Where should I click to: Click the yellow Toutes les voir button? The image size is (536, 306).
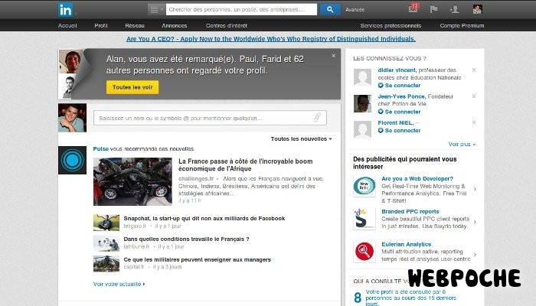pos(132,87)
